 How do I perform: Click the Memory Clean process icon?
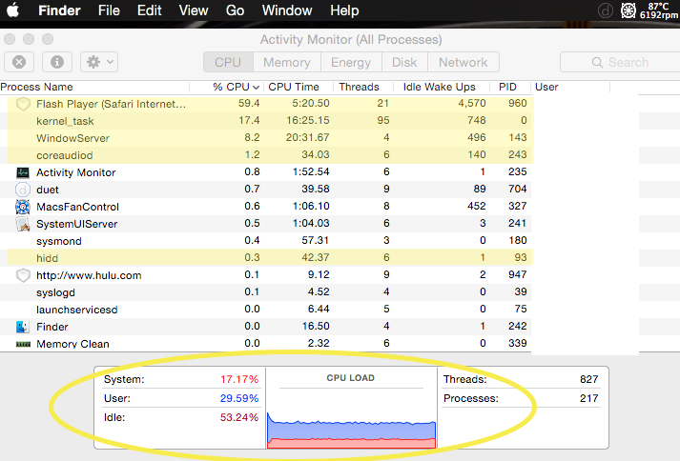click(23, 344)
